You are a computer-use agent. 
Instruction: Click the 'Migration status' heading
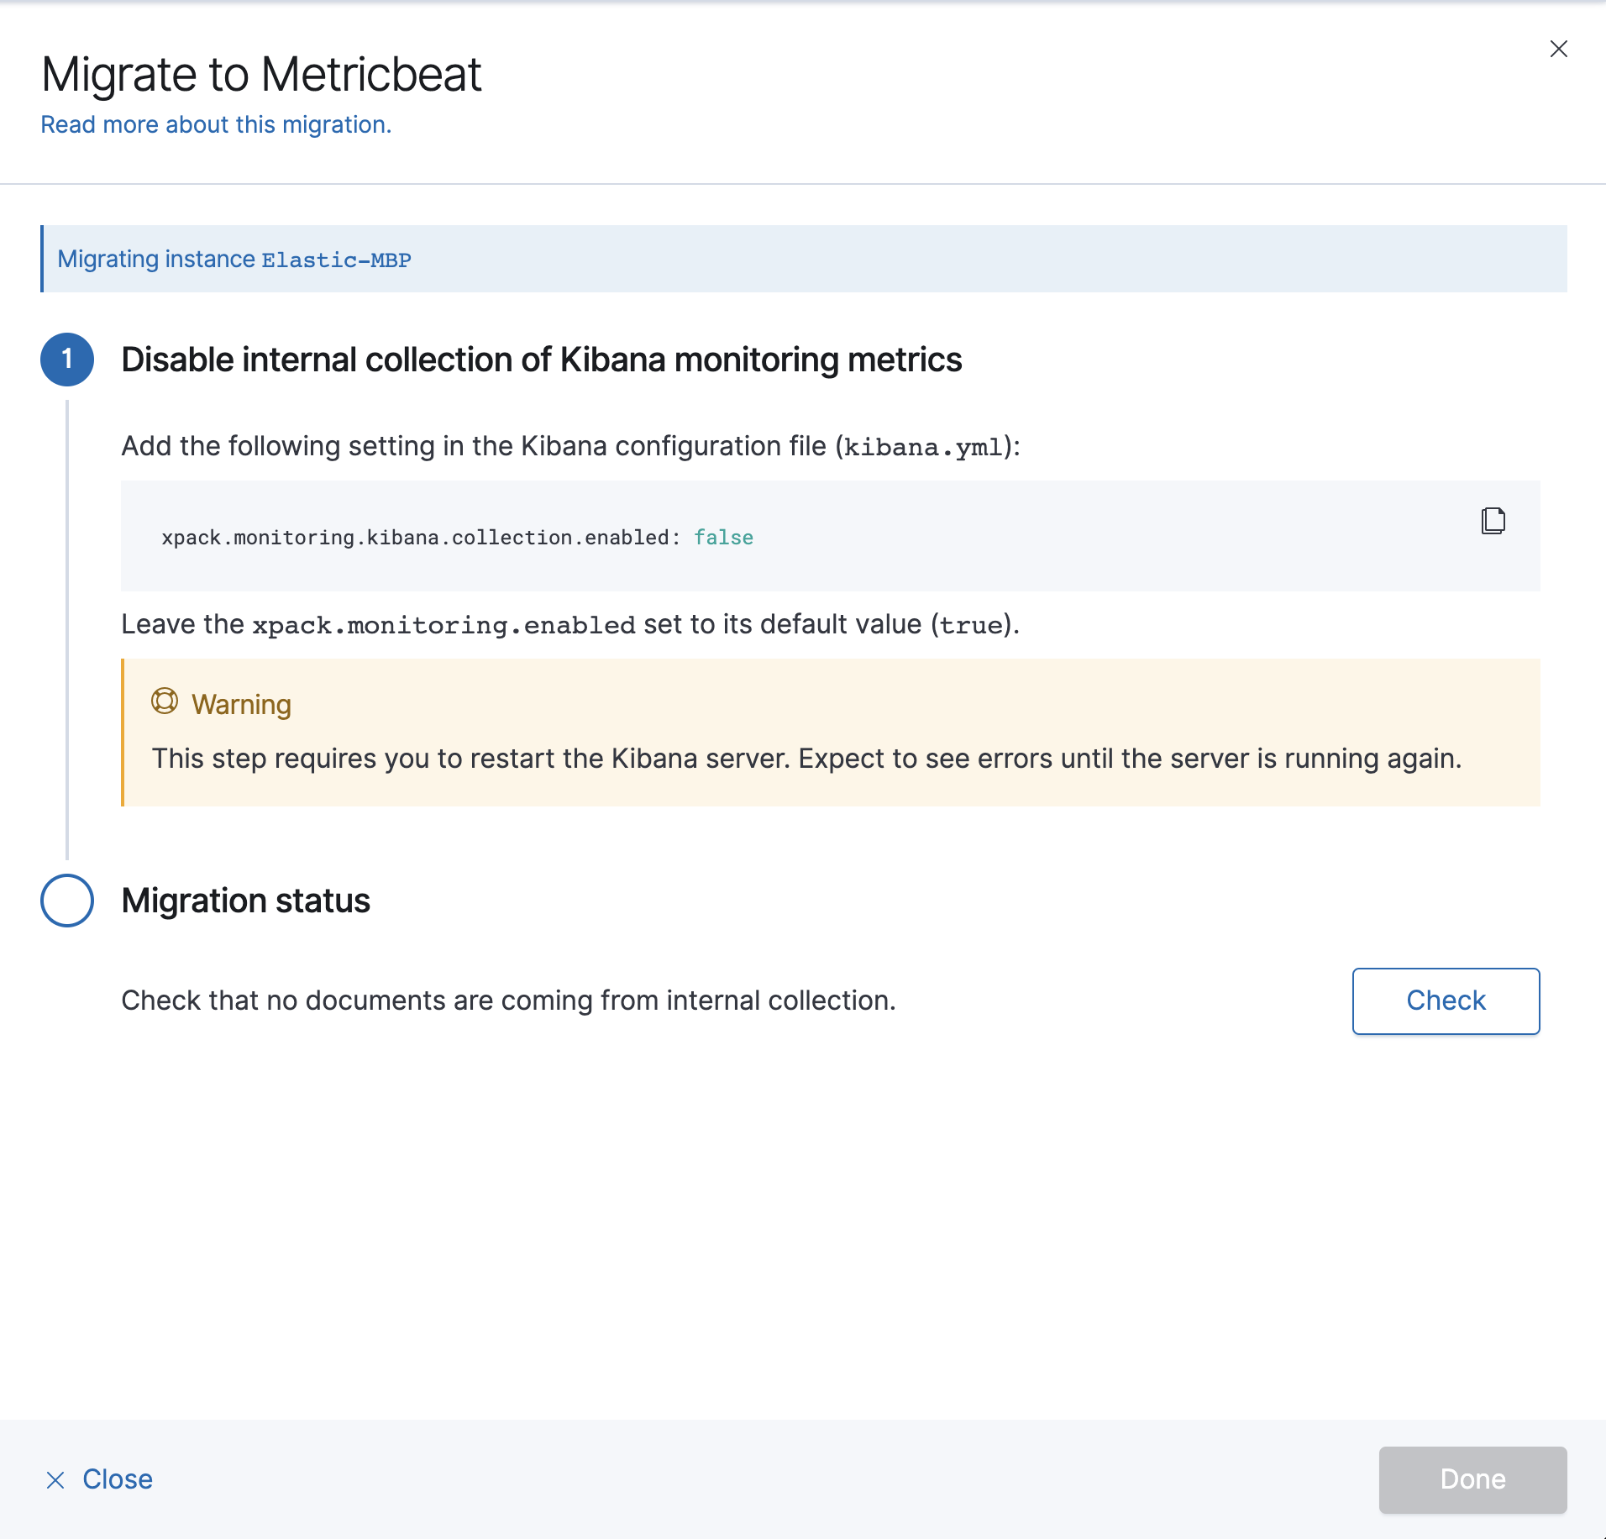tap(245, 901)
